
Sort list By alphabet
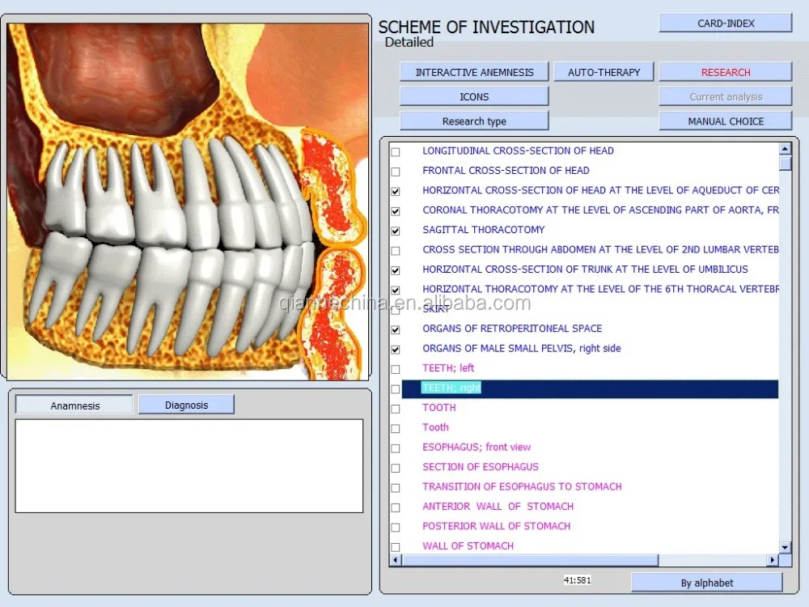pos(706,583)
